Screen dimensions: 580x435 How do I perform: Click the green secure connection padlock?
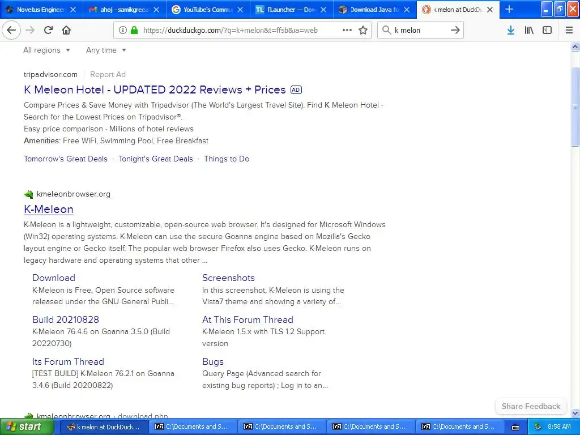134,31
